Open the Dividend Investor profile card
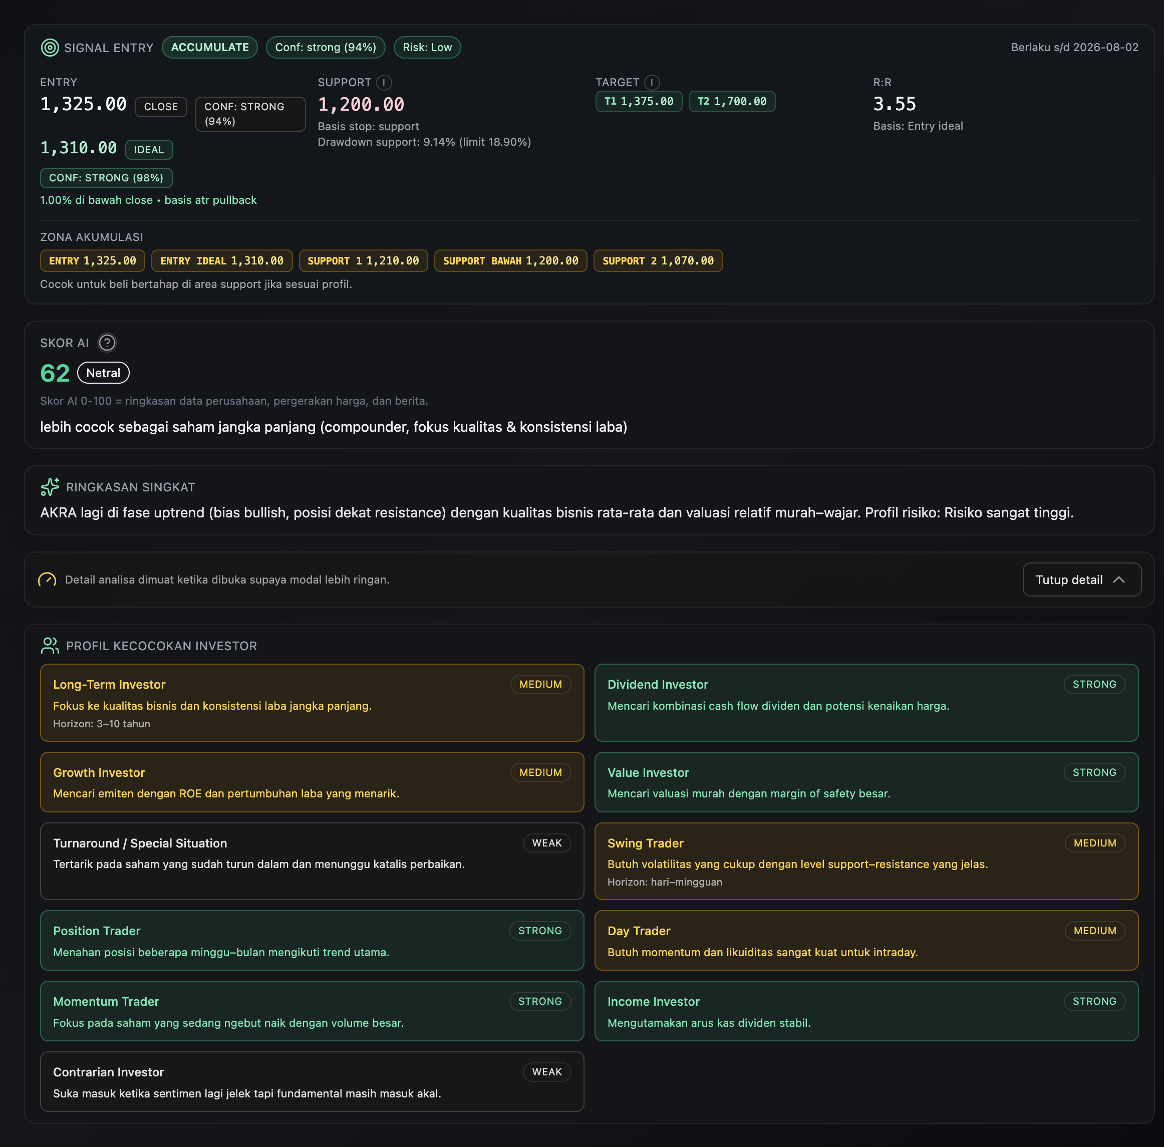Screen dimensions: 1164x1147 866,702
